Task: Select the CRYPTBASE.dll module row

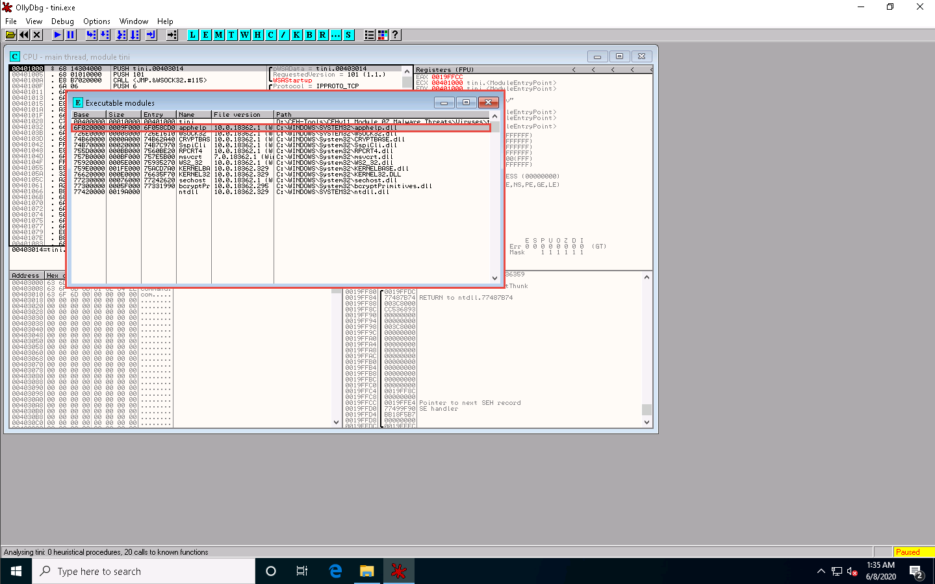Action: [x=281, y=140]
